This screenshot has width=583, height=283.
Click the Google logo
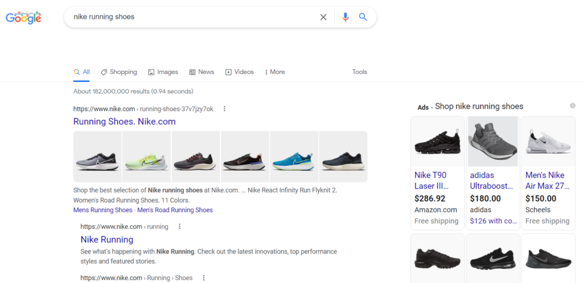click(x=23, y=18)
